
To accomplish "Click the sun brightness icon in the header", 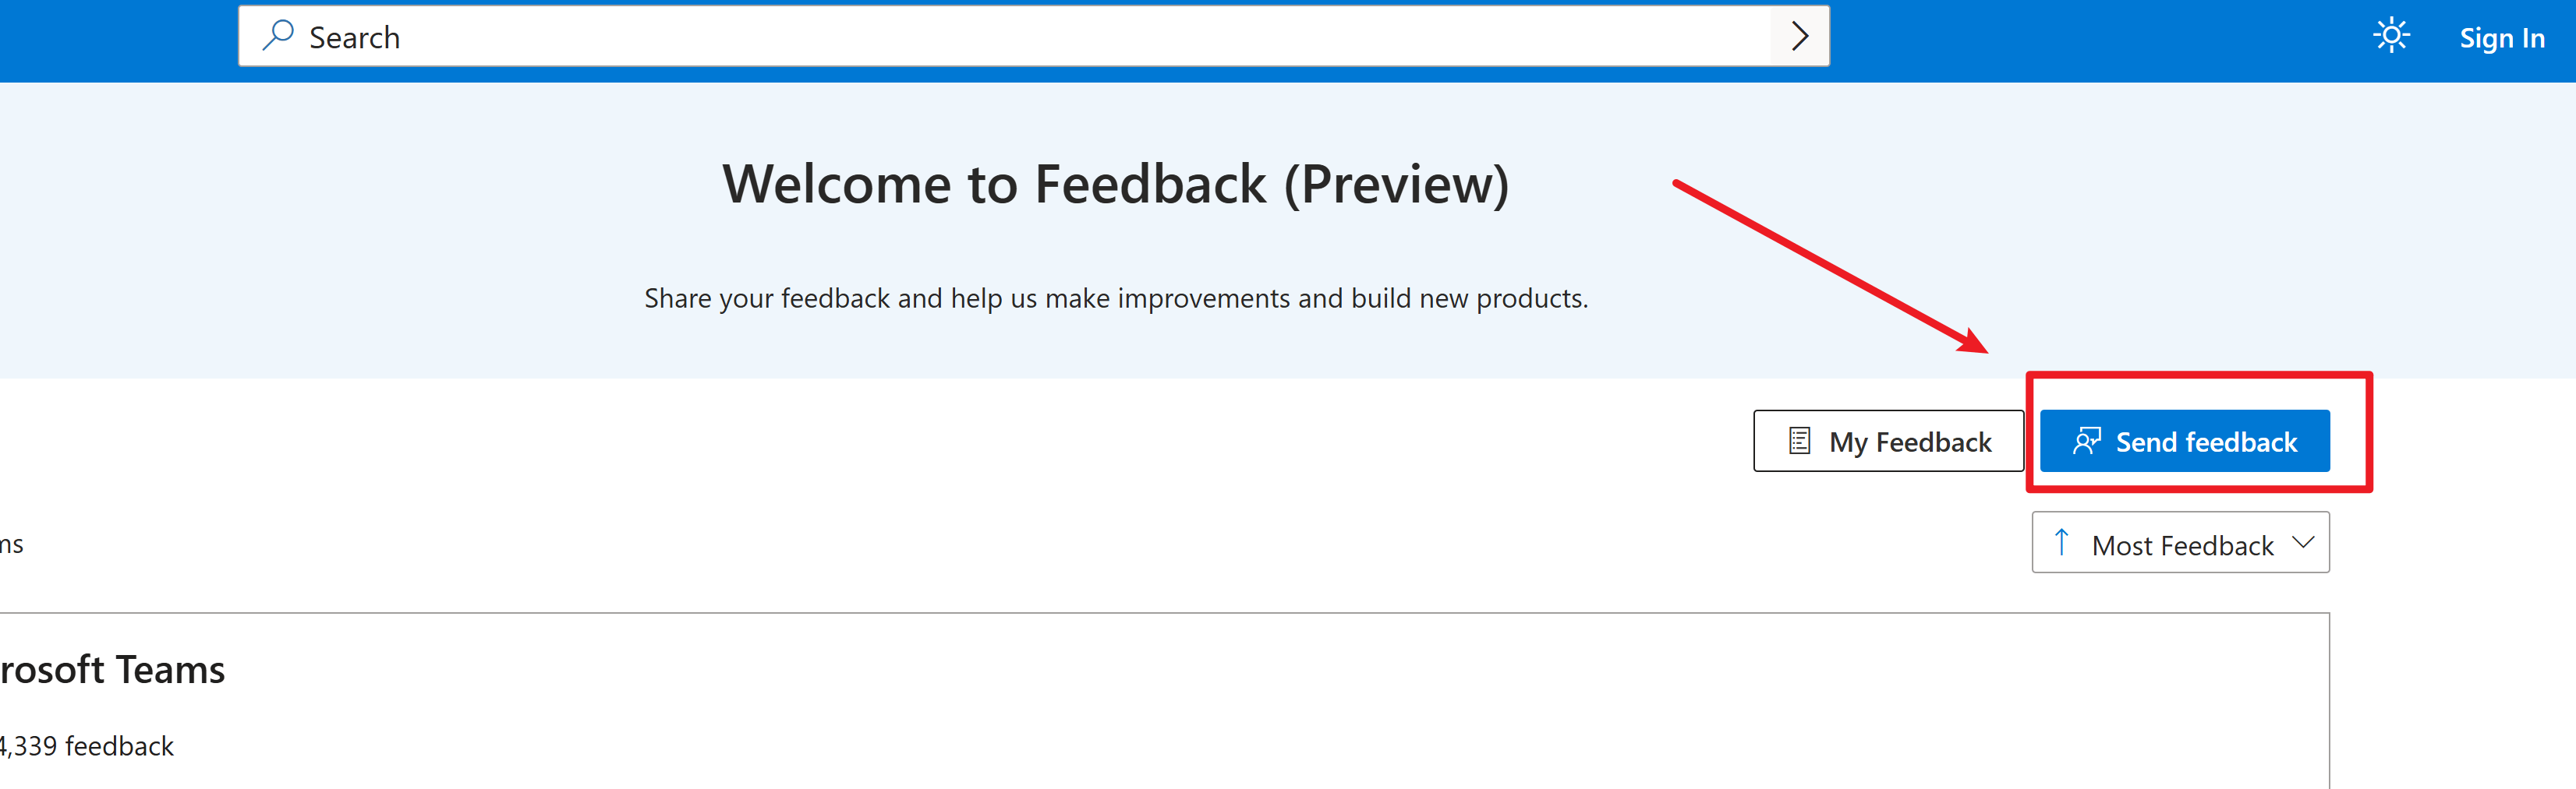I will tap(2392, 36).
